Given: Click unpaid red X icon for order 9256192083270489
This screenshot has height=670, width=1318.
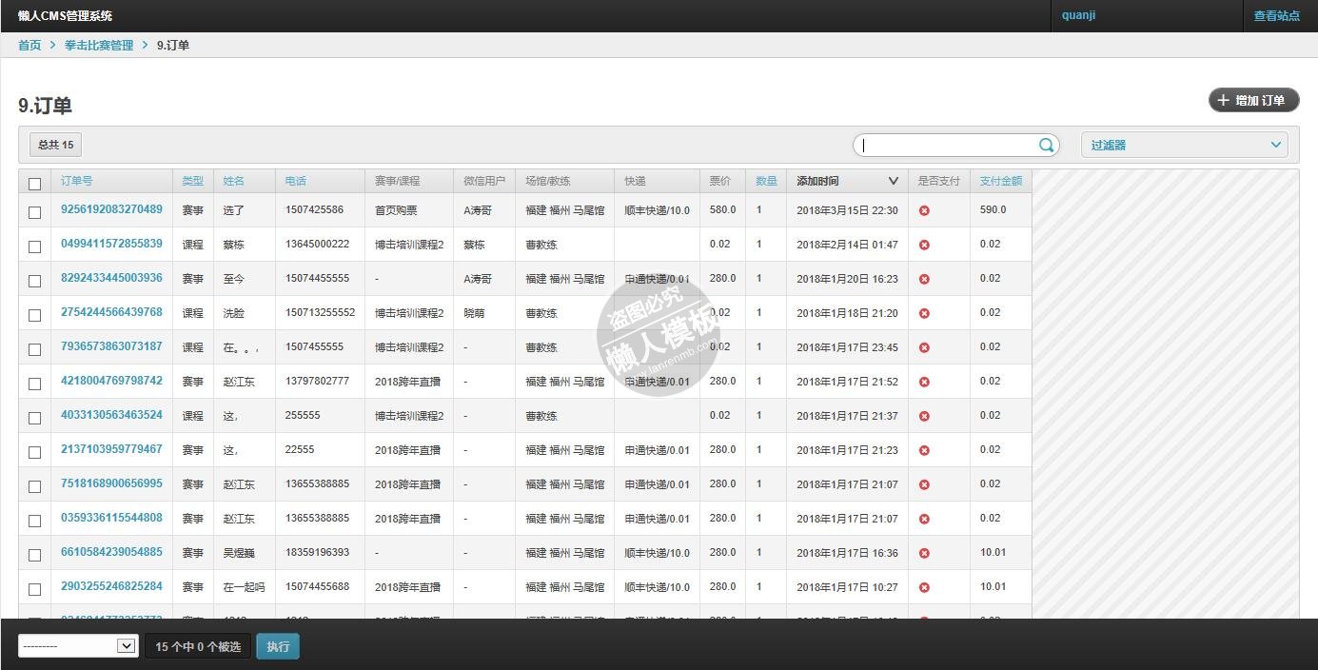Looking at the screenshot, I should point(924,210).
